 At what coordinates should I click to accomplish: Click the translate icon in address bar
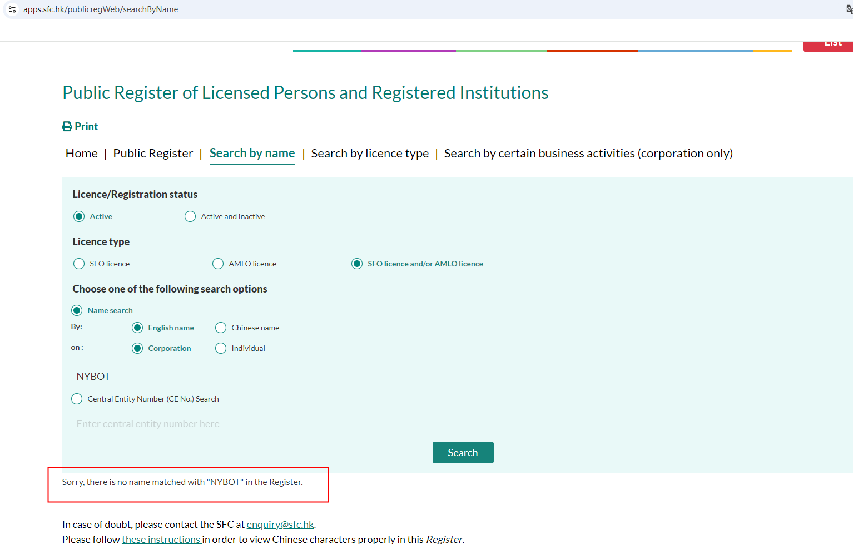tap(849, 9)
